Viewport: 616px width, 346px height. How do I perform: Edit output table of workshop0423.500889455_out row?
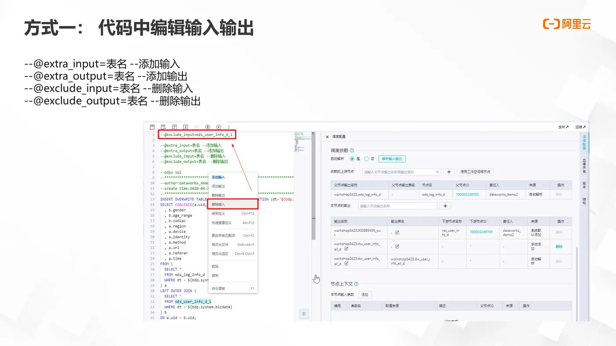click(x=397, y=232)
